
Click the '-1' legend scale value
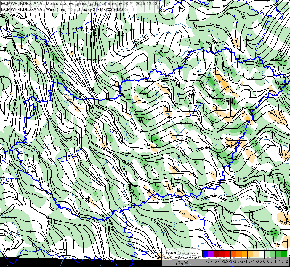coord(253,261)
